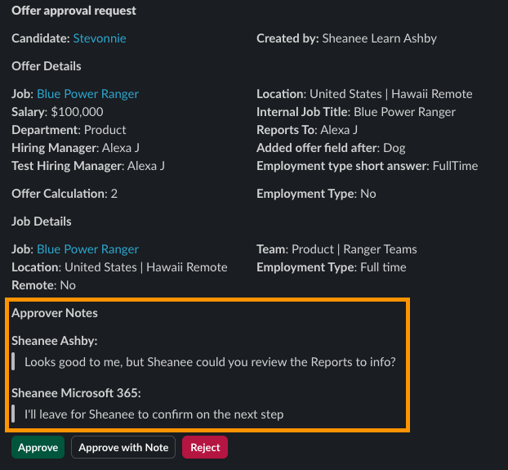Viewport: 508px width, 470px height.
Task: Open Blue Power Ranger link under Offer Details
Action: [x=87, y=94]
